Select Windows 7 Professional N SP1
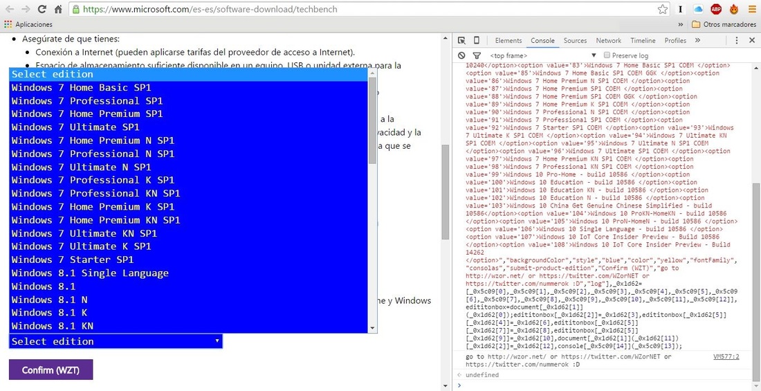 (189, 154)
